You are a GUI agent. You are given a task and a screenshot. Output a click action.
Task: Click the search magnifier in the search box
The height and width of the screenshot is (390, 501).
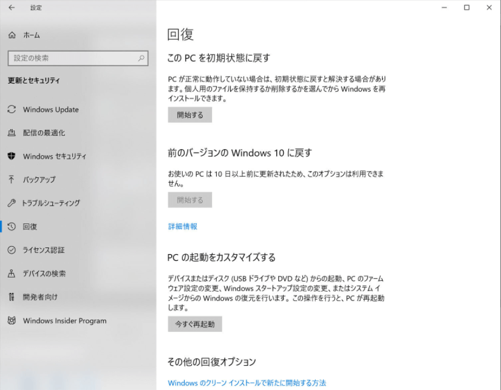141,59
